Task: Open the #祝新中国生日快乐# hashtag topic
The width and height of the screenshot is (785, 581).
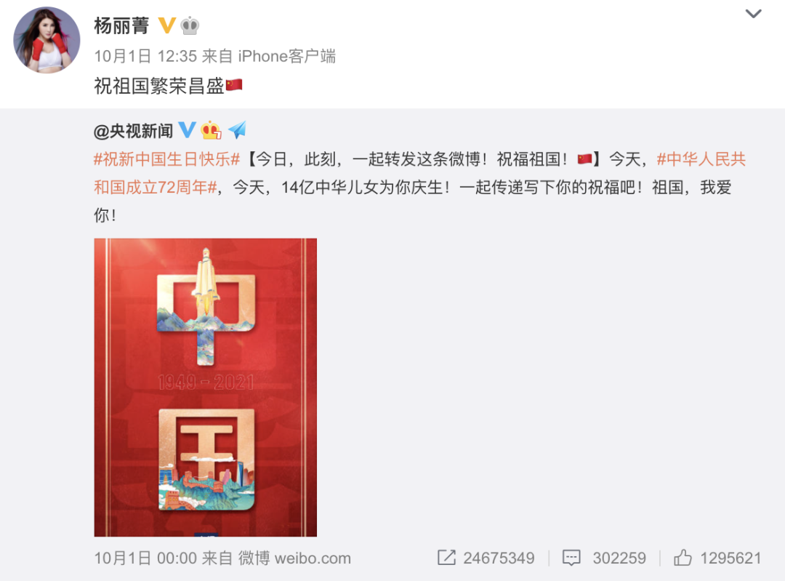Action: 166,159
